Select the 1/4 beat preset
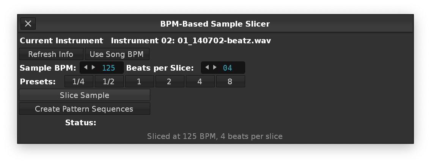431x164 pixels. point(79,82)
